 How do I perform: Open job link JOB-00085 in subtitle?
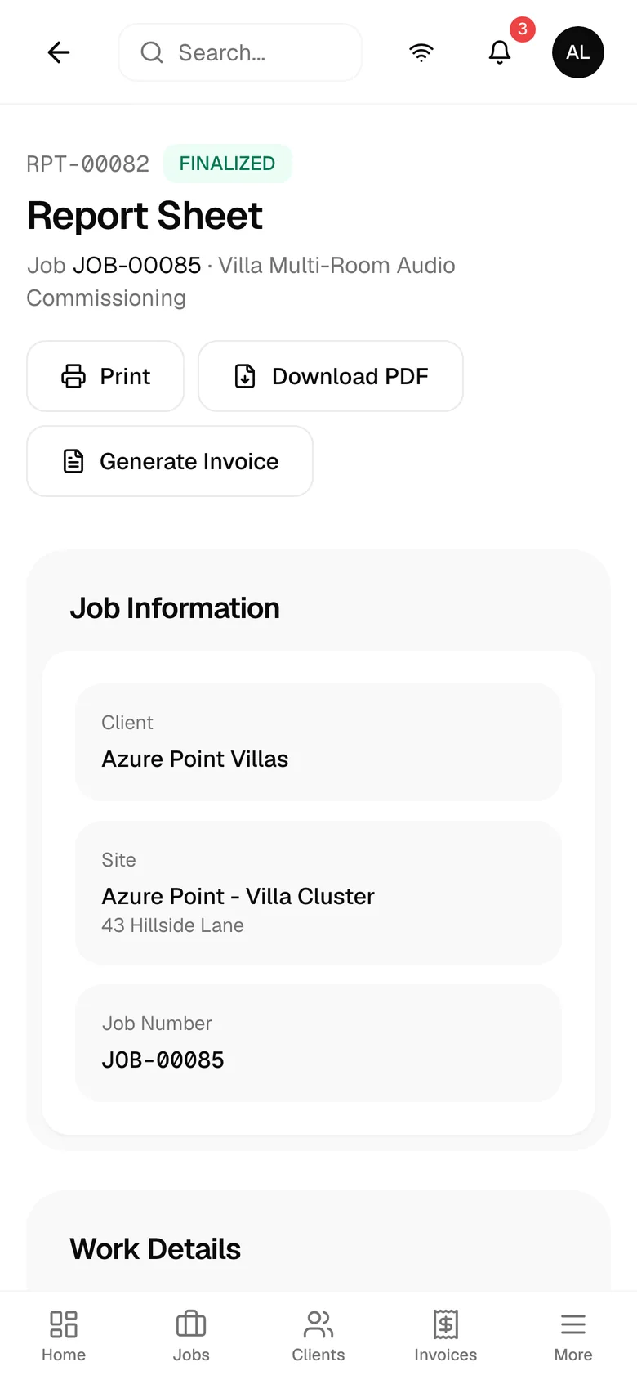[137, 265]
